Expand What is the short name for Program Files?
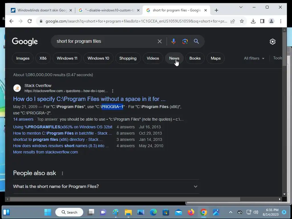Screen dimensions: 292x219 [x=106, y=186]
